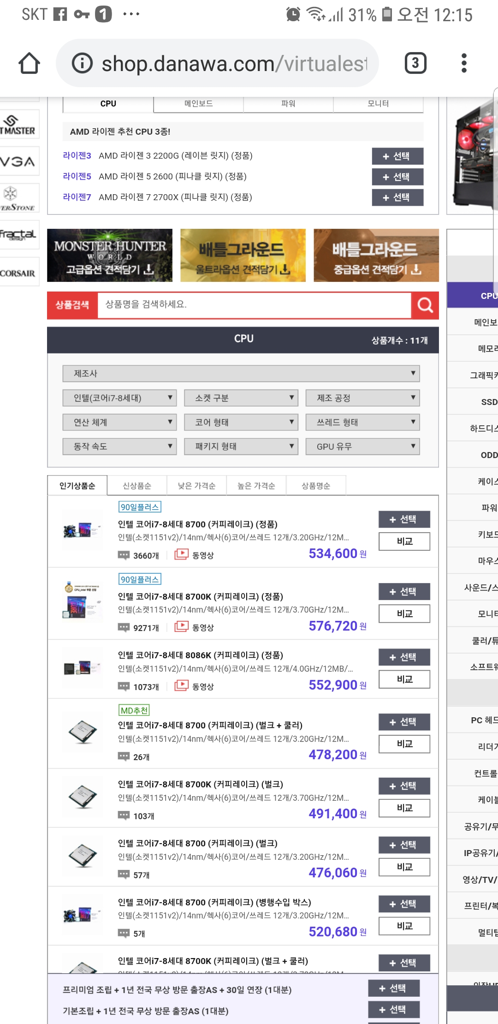Open the Monster Hunter World banner

pyautogui.click(x=110, y=256)
